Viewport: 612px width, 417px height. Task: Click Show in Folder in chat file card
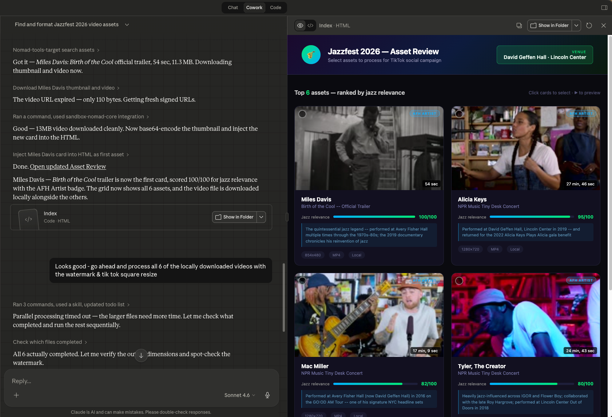pos(234,217)
